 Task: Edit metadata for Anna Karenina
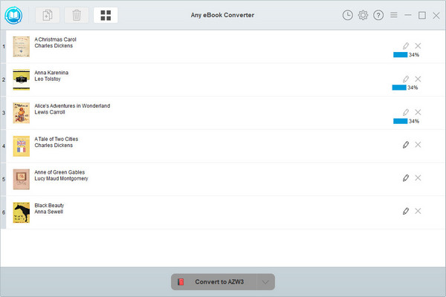(406, 79)
